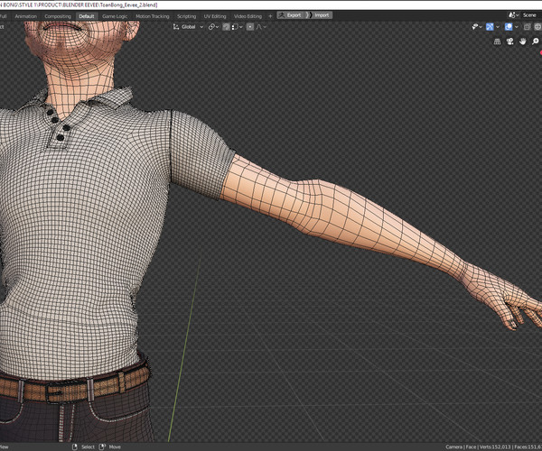Viewport: 542px width, 451px height.
Task: Open the Motion Tracking workspace tab
Action: (x=152, y=16)
